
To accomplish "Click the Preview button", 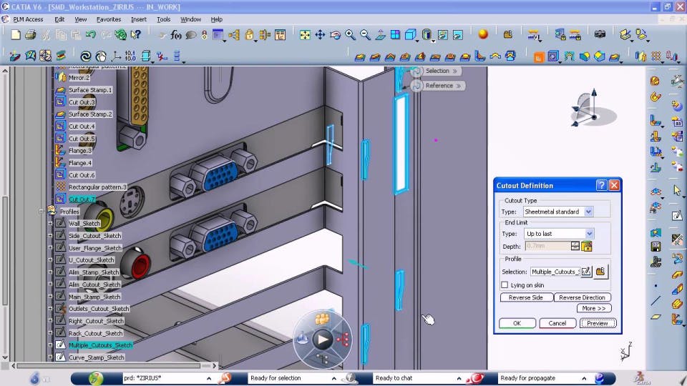I will pyautogui.click(x=597, y=323).
